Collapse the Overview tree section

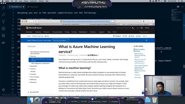(32, 56)
